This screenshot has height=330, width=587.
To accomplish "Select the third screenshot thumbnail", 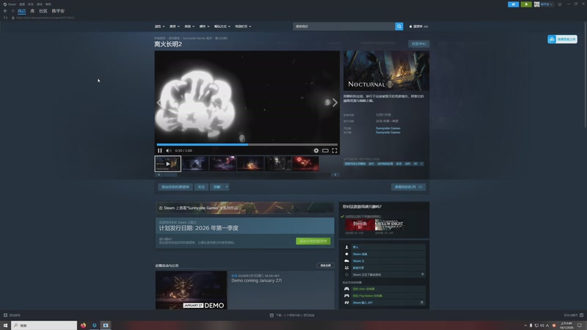I will [x=223, y=164].
